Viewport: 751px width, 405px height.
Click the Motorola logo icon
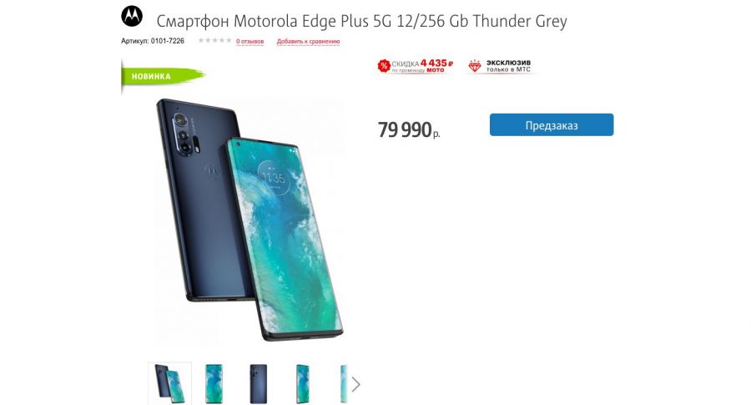[x=132, y=17]
